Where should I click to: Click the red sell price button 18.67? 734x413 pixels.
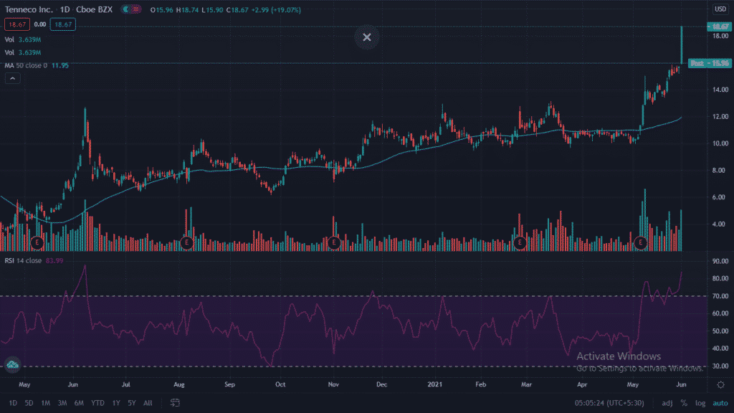click(x=16, y=24)
